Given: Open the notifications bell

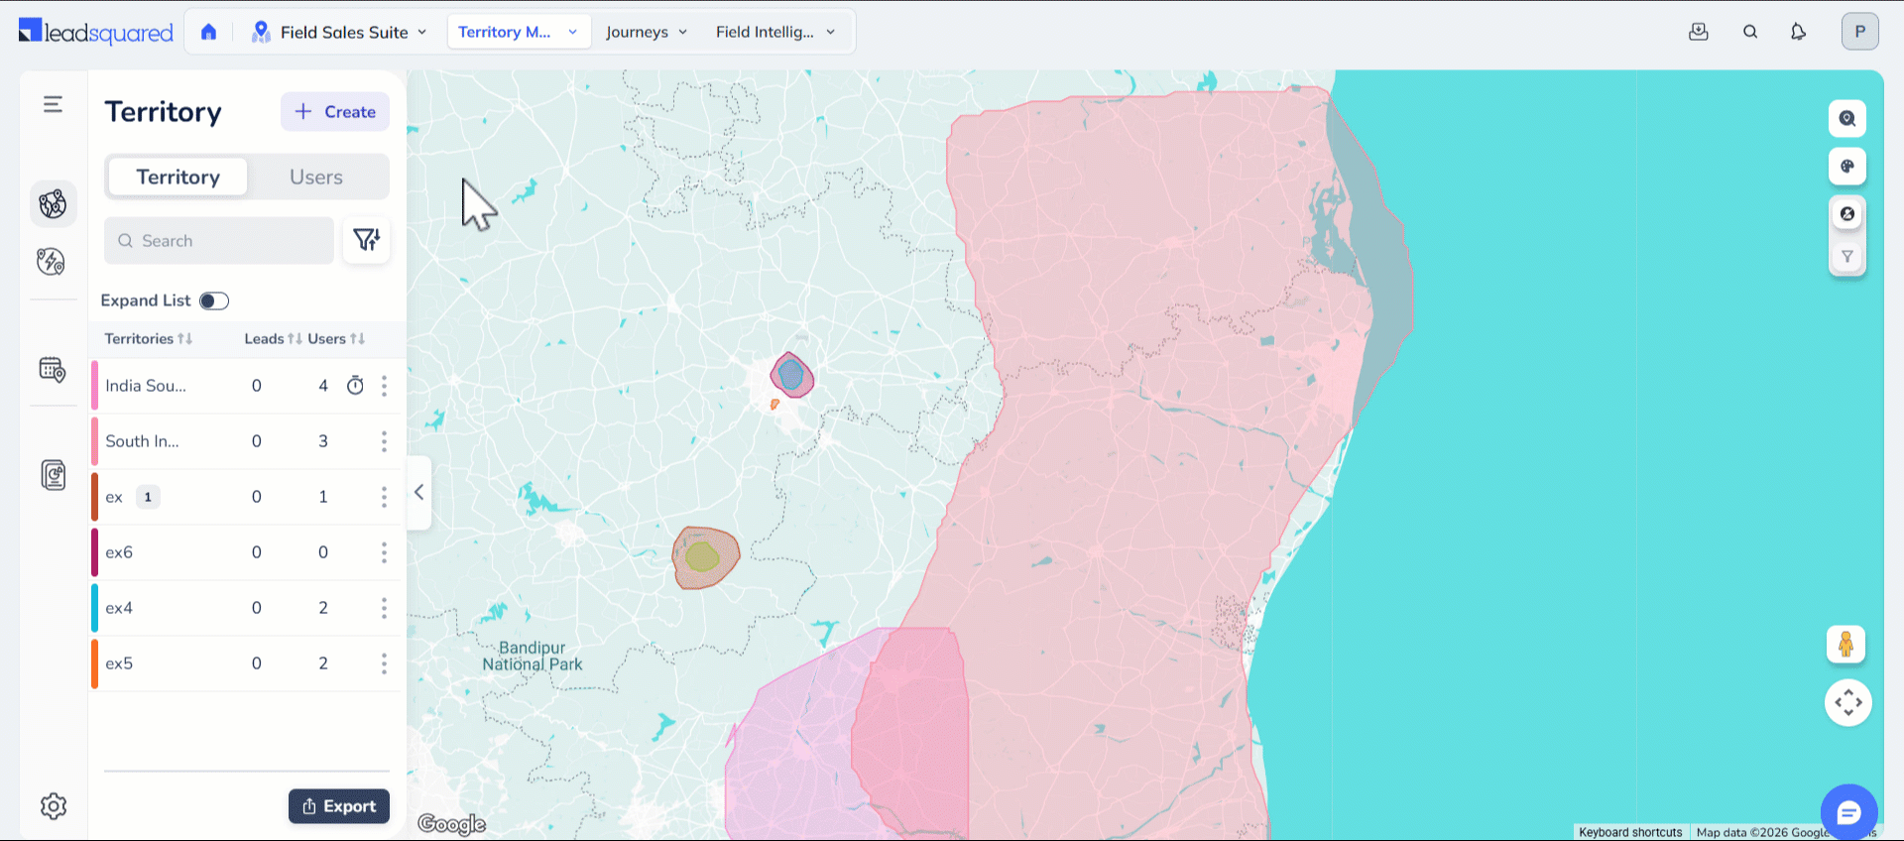Looking at the screenshot, I should click(x=1798, y=32).
